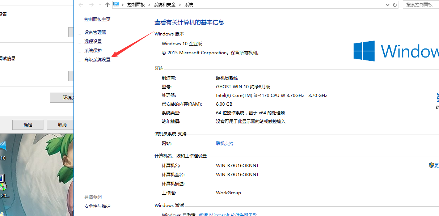The width and height of the screenshot is (439, 216).
Task: Click the Intel Core i3-4170 processor value
Action: 271,96
